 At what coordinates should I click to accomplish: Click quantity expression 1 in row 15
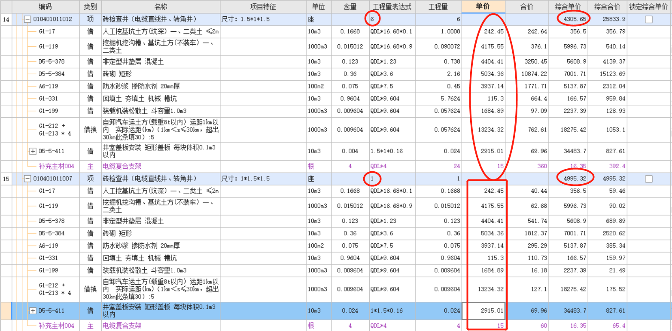pos(392,179)
